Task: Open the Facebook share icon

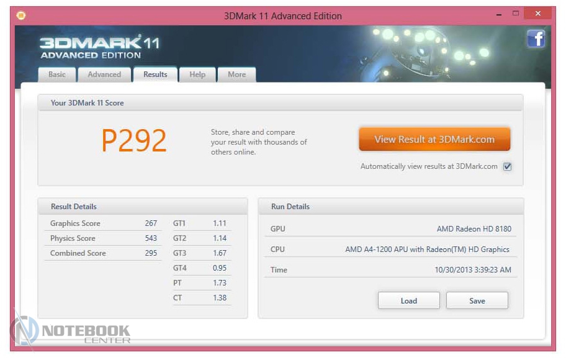Action: click(536, 39)
